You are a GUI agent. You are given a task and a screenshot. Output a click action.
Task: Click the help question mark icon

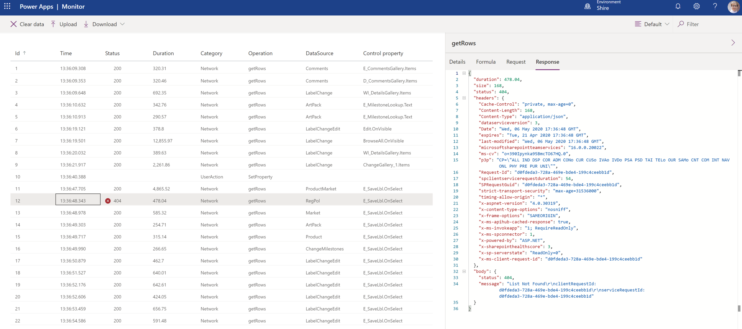(715, 6)
